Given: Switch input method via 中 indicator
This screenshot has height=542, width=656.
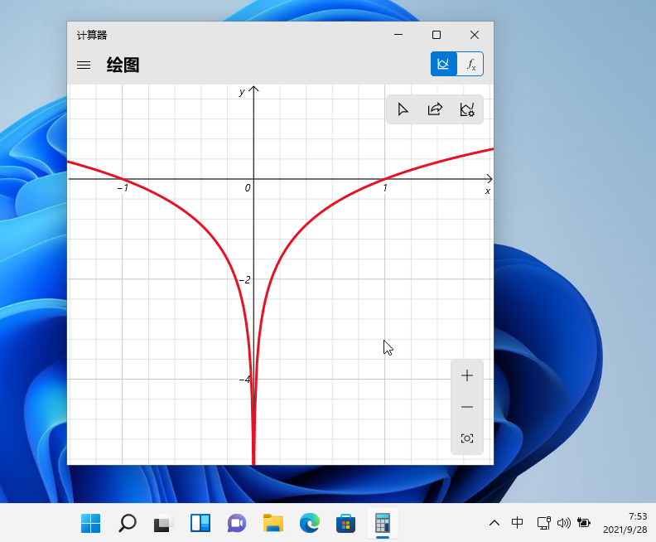Looking at the screenshot, I should 517,523.
